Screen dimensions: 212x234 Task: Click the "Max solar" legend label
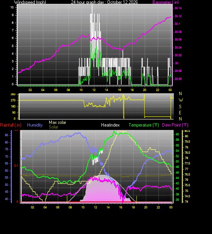(58, 122)
